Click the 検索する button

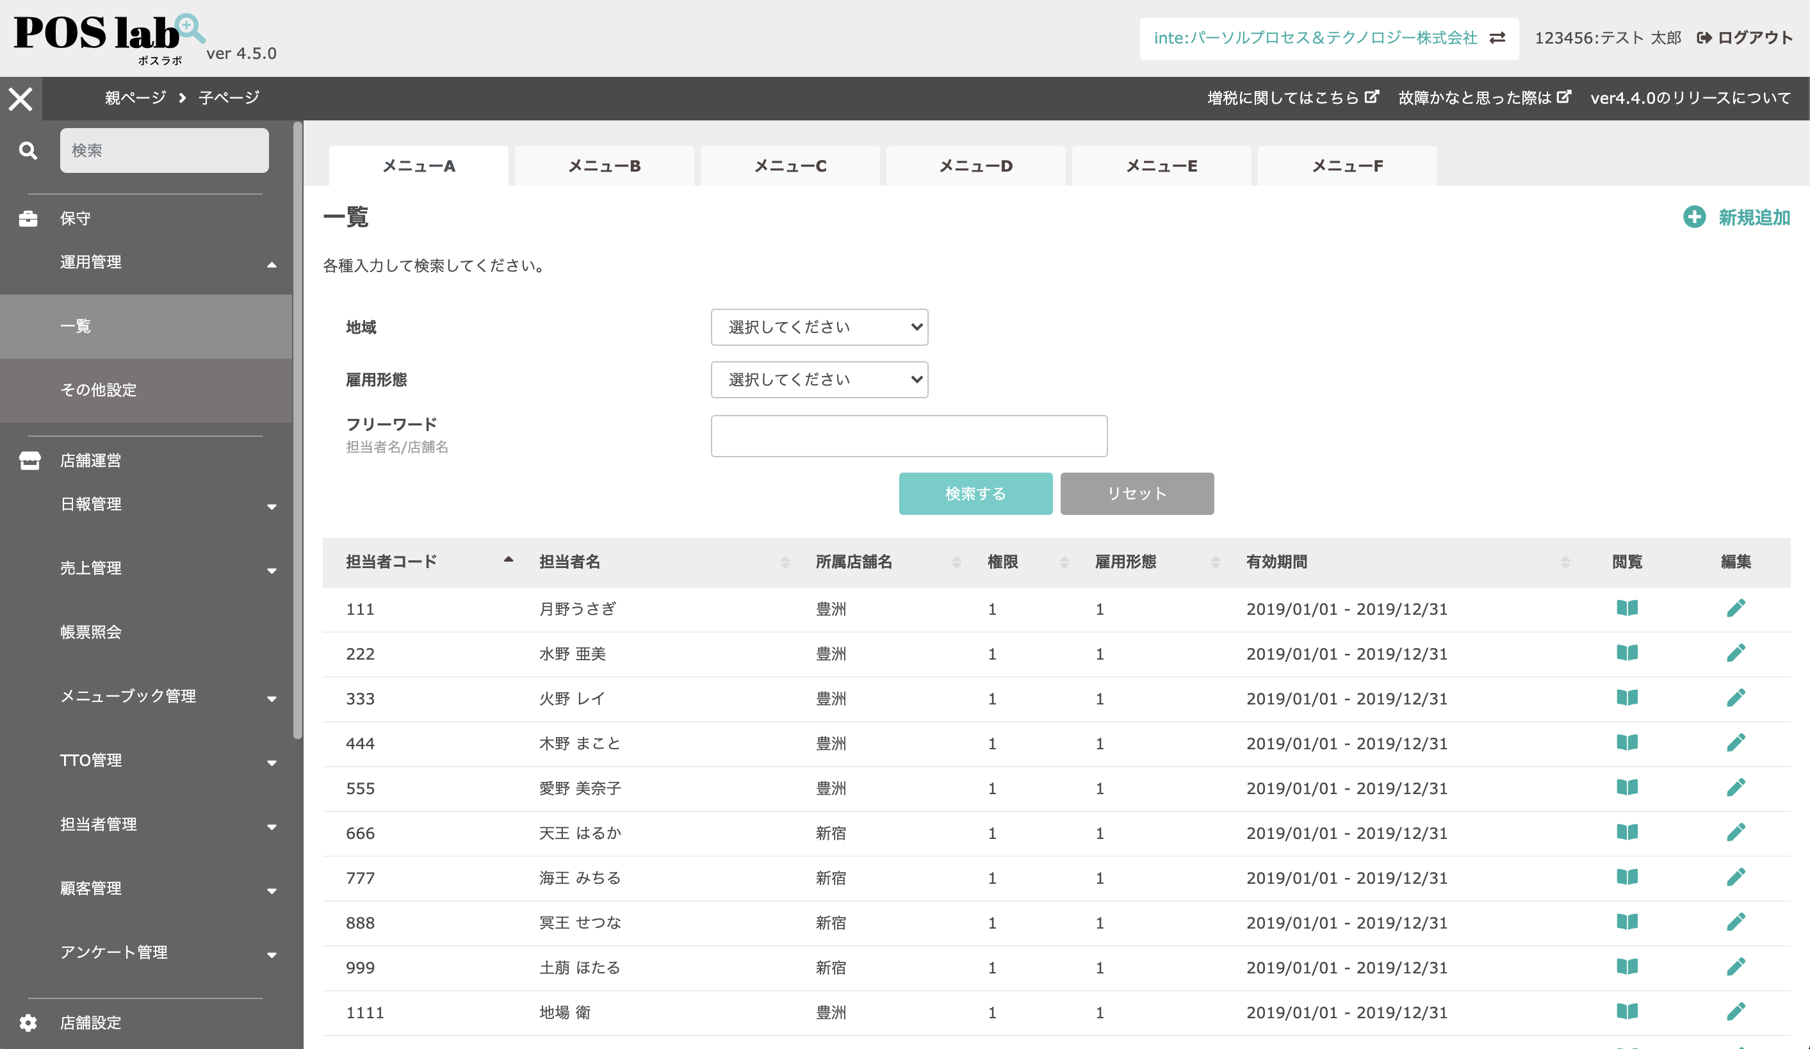(x=975, y=494)
